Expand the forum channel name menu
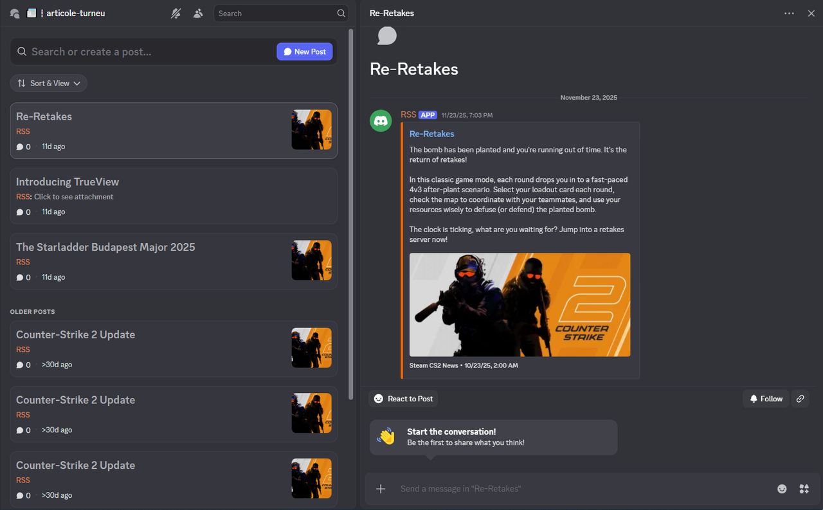This screenshot has height=510, width=823. click(x=75, y=13)
